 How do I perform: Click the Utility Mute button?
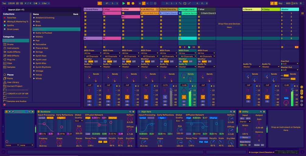coord(257,145)
